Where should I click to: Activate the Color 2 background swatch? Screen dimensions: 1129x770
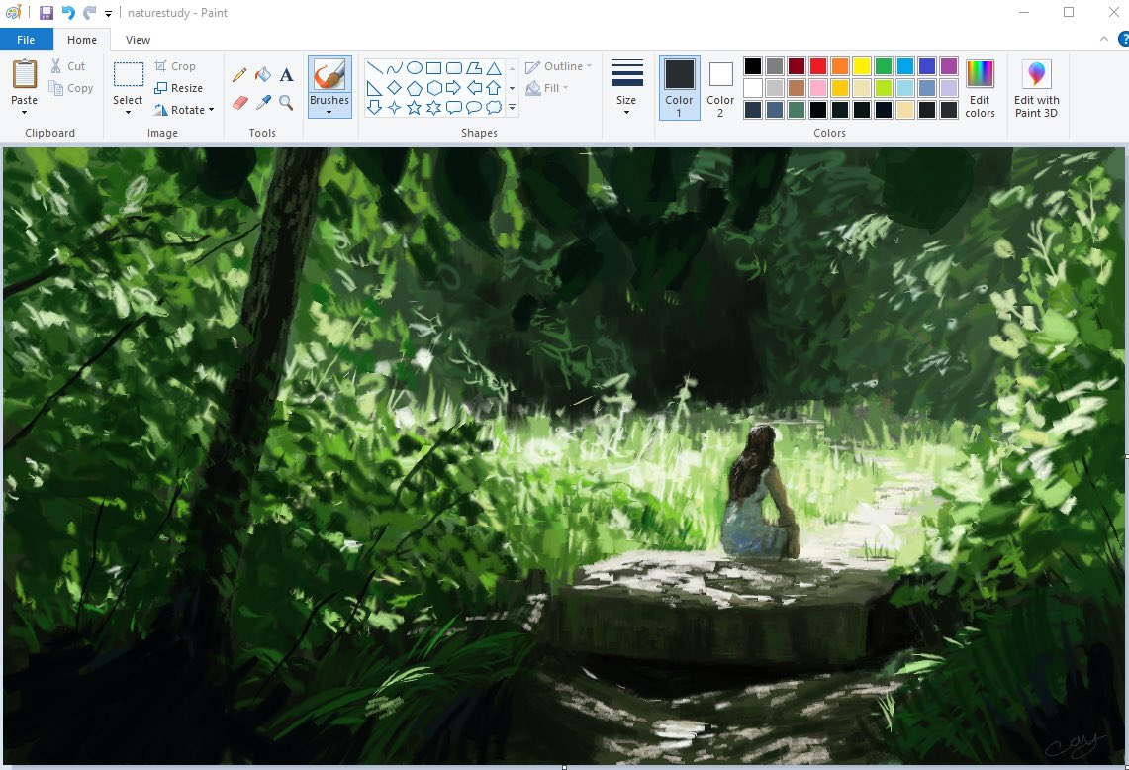(720, 87)
